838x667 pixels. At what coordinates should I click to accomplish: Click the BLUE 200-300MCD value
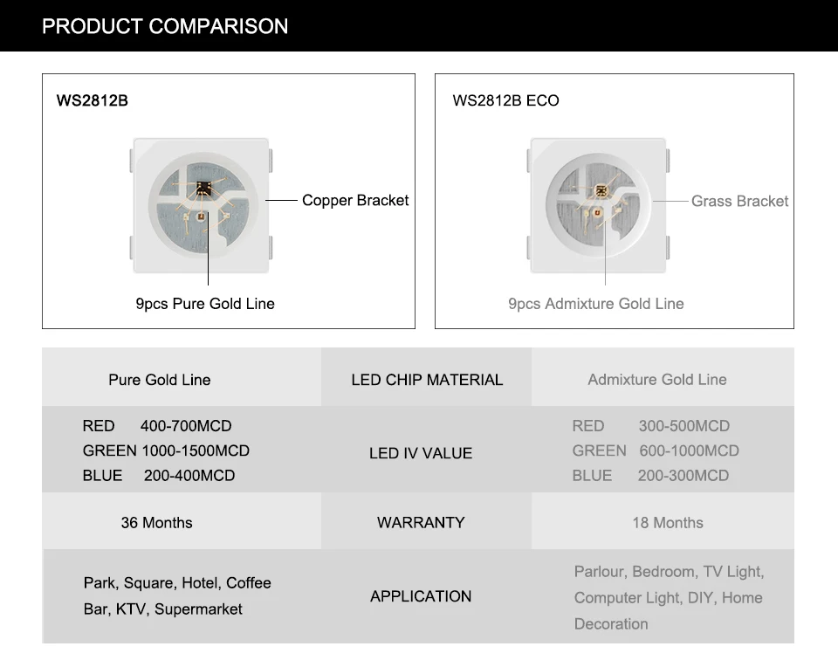click(x=650, y=476)
